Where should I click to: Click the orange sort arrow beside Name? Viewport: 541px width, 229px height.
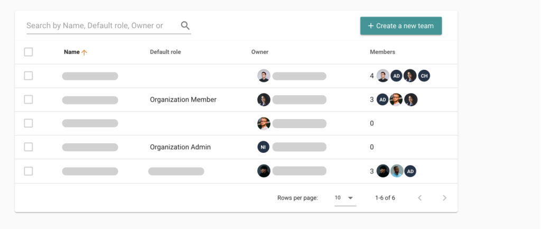tap(84, 52)
